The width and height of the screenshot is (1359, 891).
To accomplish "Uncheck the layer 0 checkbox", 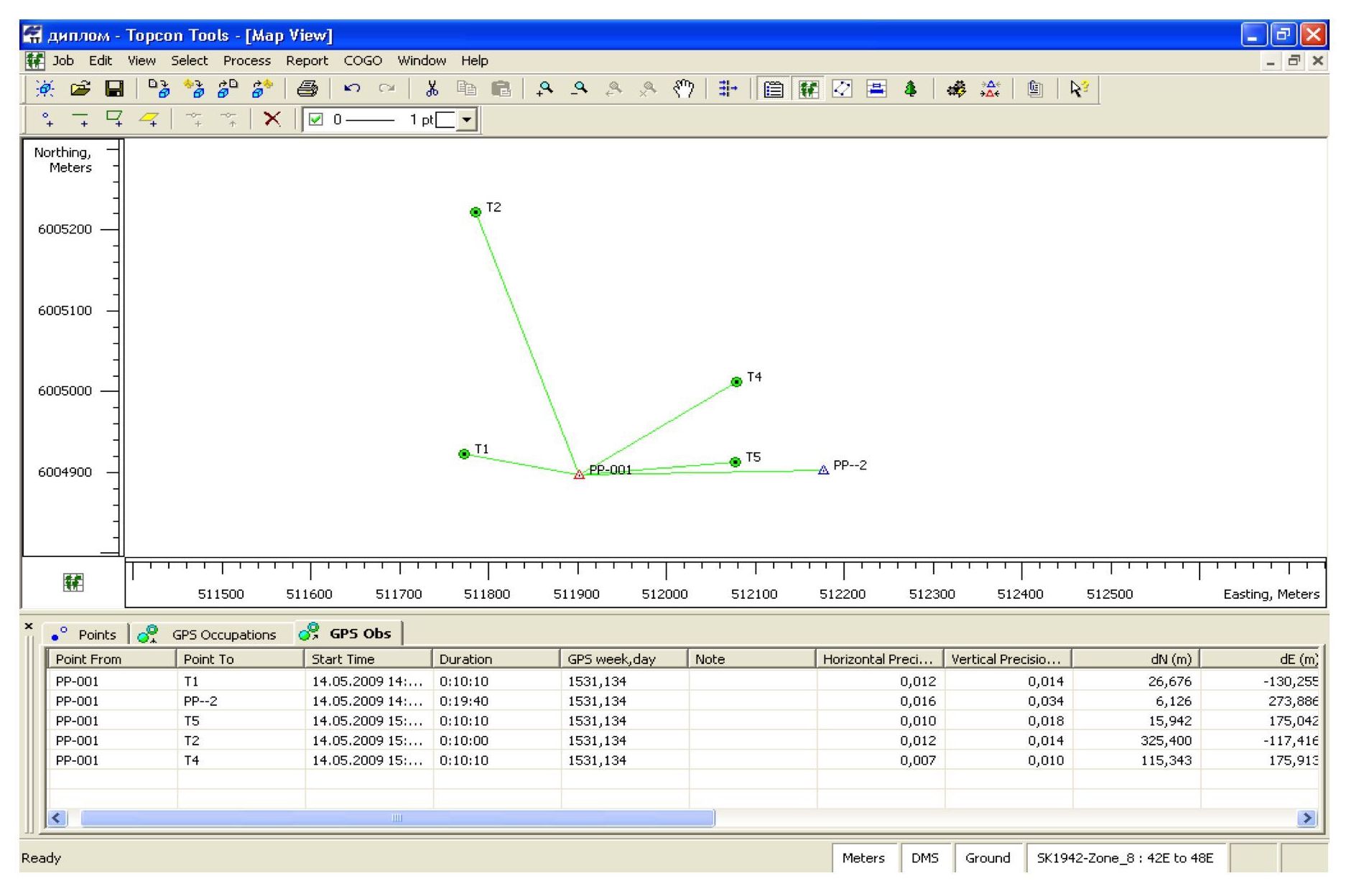I will coord(315,120).
